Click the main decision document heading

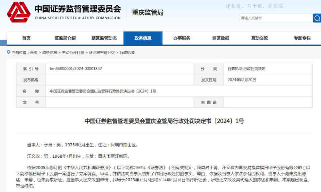(x=165, y=121)
